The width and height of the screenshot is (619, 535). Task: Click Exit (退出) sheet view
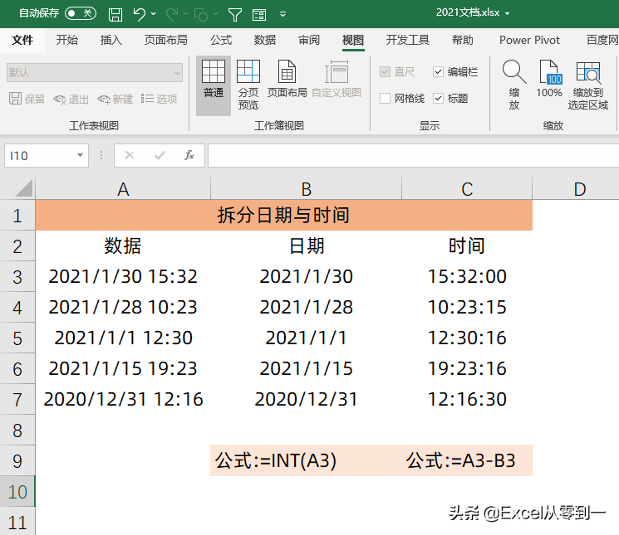pos(71,99)
